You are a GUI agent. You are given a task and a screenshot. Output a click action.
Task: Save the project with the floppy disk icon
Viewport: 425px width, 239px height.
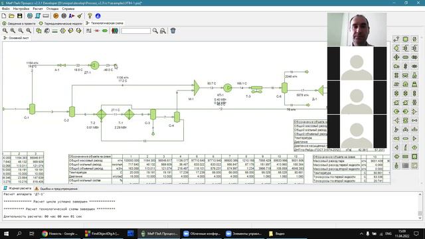pyautogui.click(x=19, y=16)
